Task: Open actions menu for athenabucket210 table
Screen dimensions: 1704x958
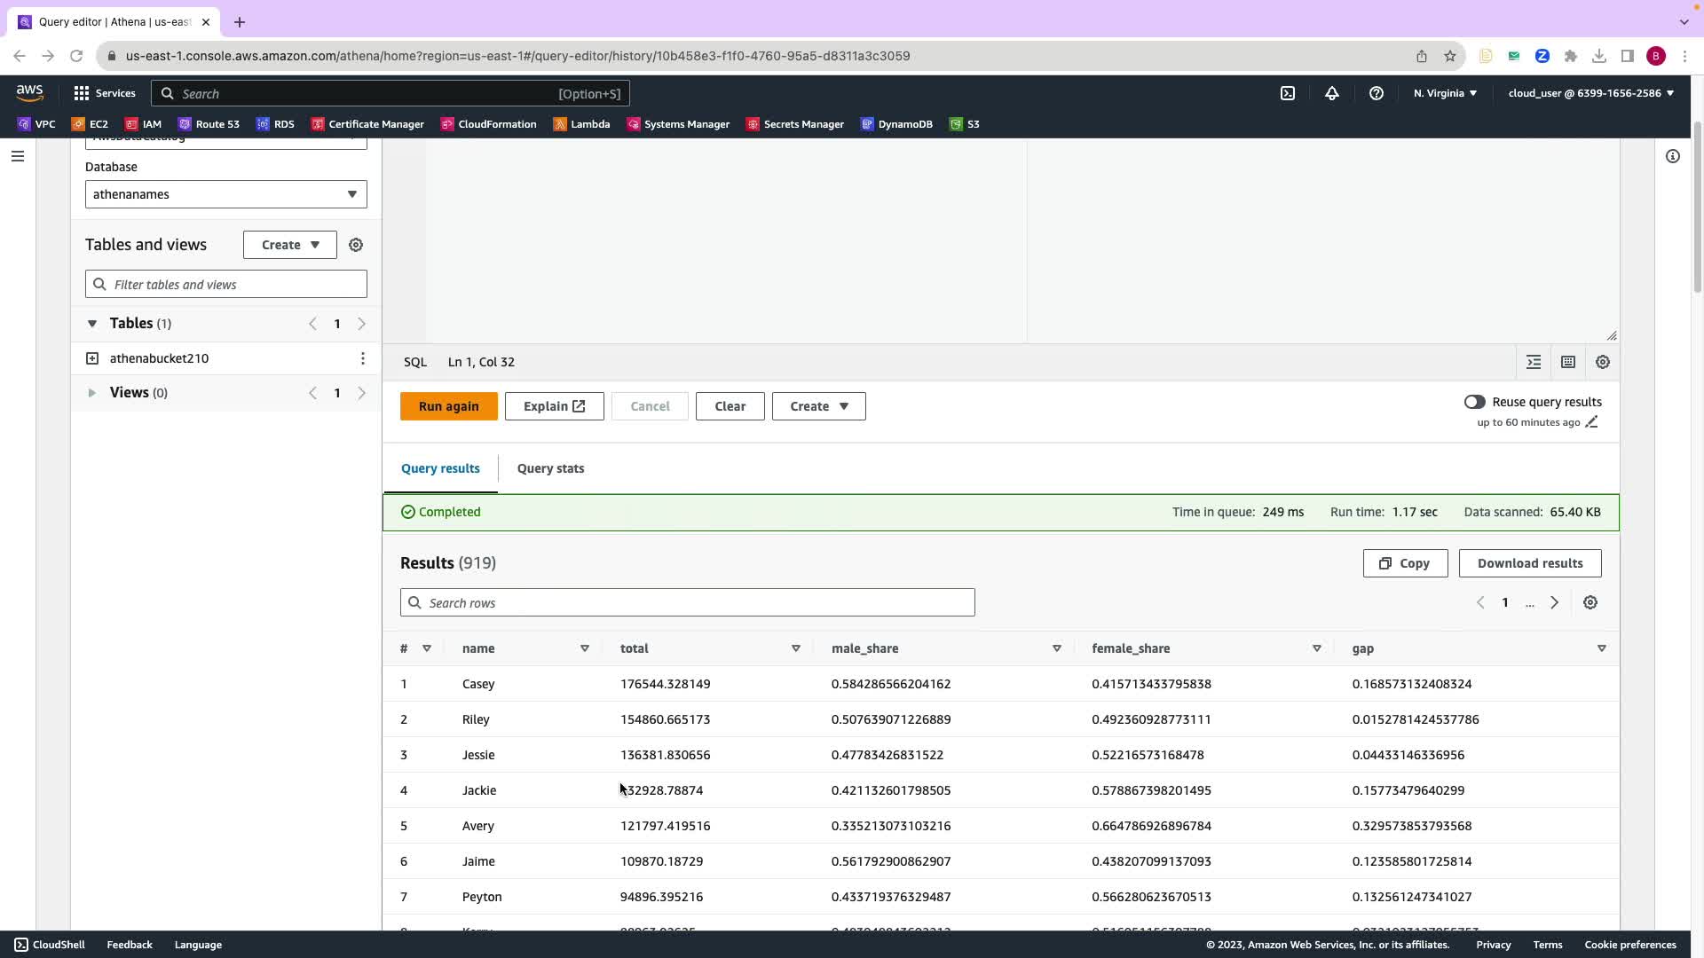Action: [362, 358]
